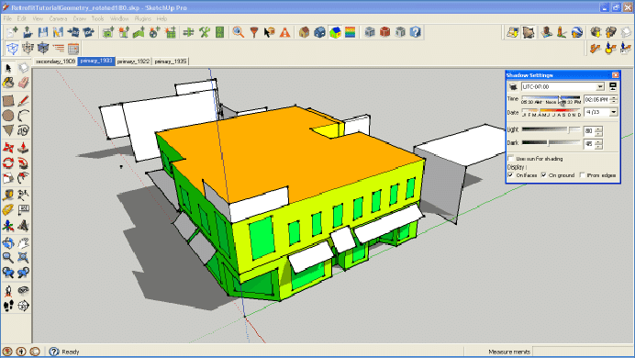Open the Camera menu

[58, 18]
